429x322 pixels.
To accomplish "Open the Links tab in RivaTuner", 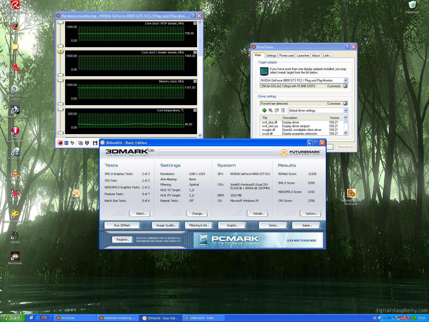I will [327, 56].
